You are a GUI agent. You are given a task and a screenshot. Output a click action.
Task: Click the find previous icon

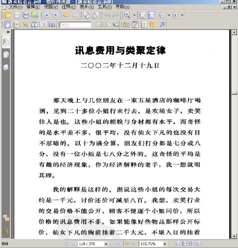(x=100, y=25)
